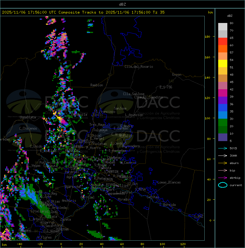Click the cyan 50YD track arrow in legend

tap(223, 148)
